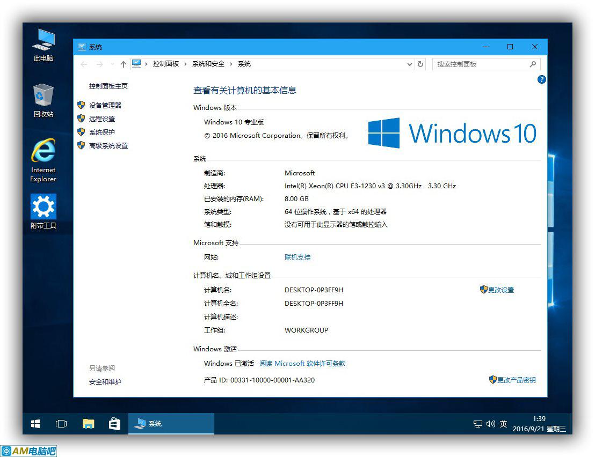Click the forward navigation arrow
Viewport: 595px width, 457px height.
(x=99, y=64)
